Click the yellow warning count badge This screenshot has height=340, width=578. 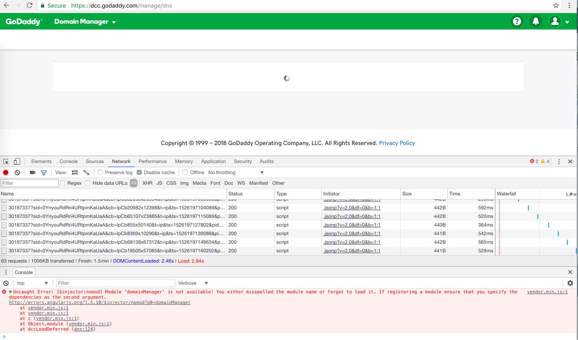[545, 162]
